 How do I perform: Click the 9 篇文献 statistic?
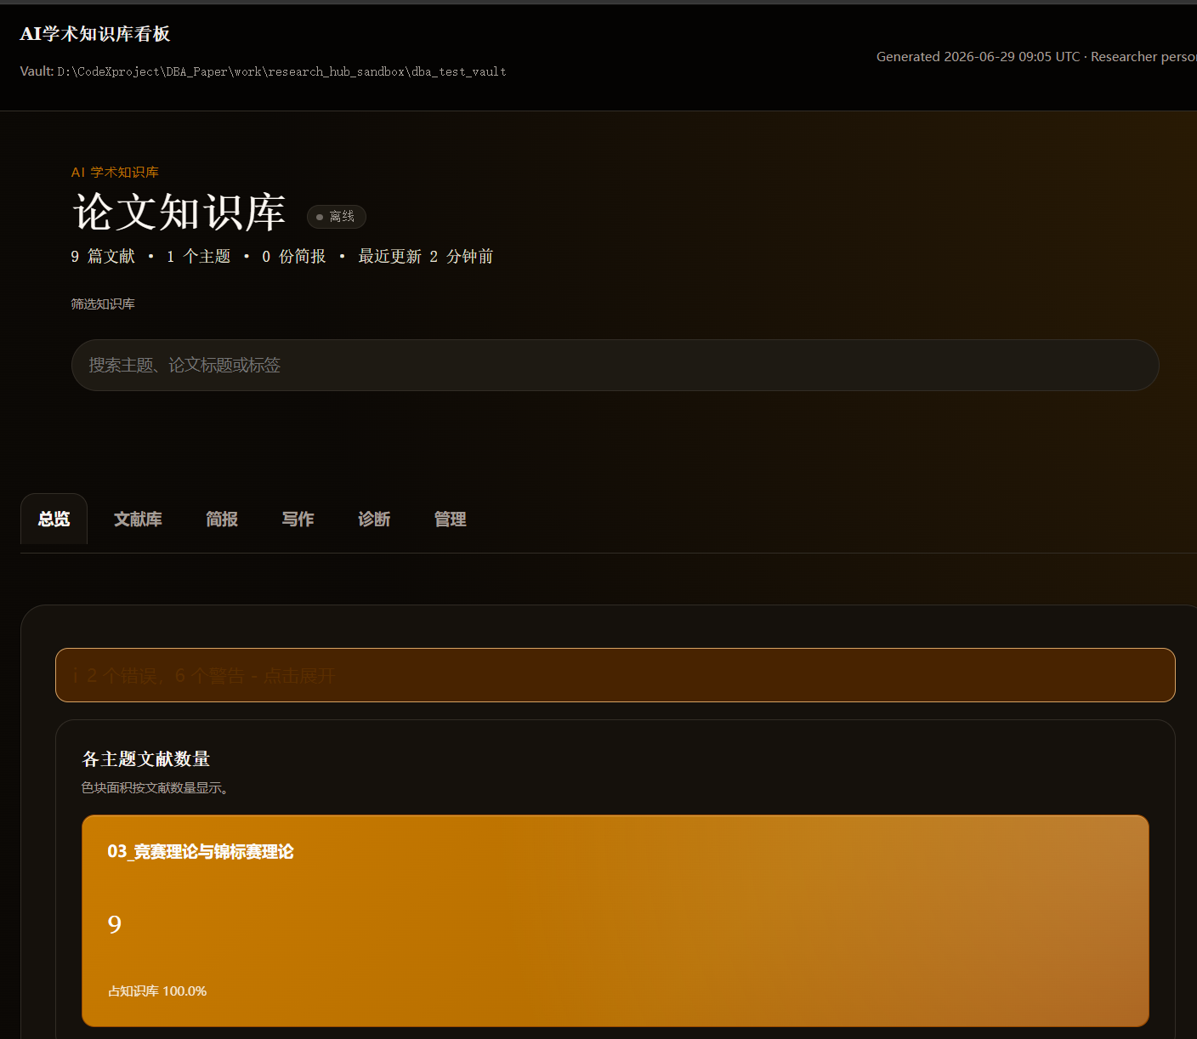[x=103, y=256]
